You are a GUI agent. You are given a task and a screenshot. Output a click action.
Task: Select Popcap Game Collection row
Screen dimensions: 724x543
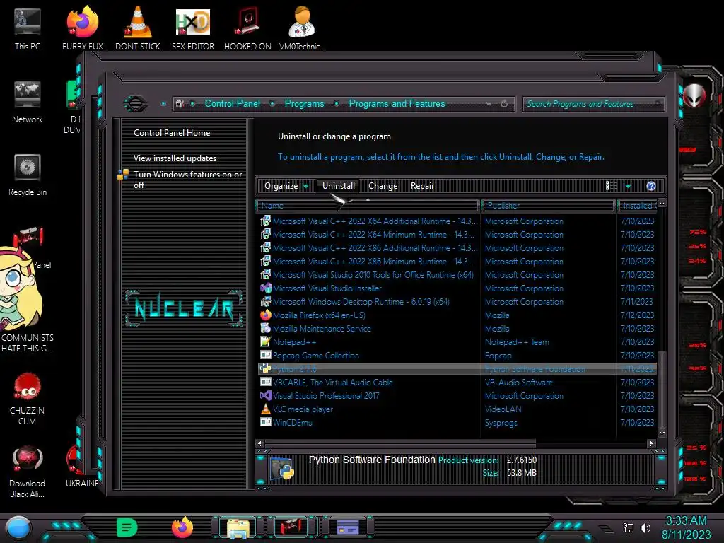(457, 355)
